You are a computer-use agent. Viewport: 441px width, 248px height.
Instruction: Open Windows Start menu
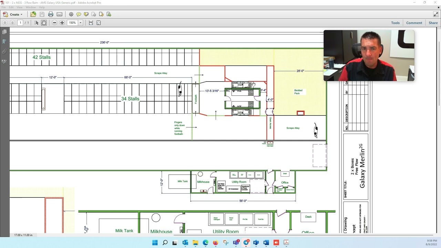pyautogui.click(x=155, y=242)
